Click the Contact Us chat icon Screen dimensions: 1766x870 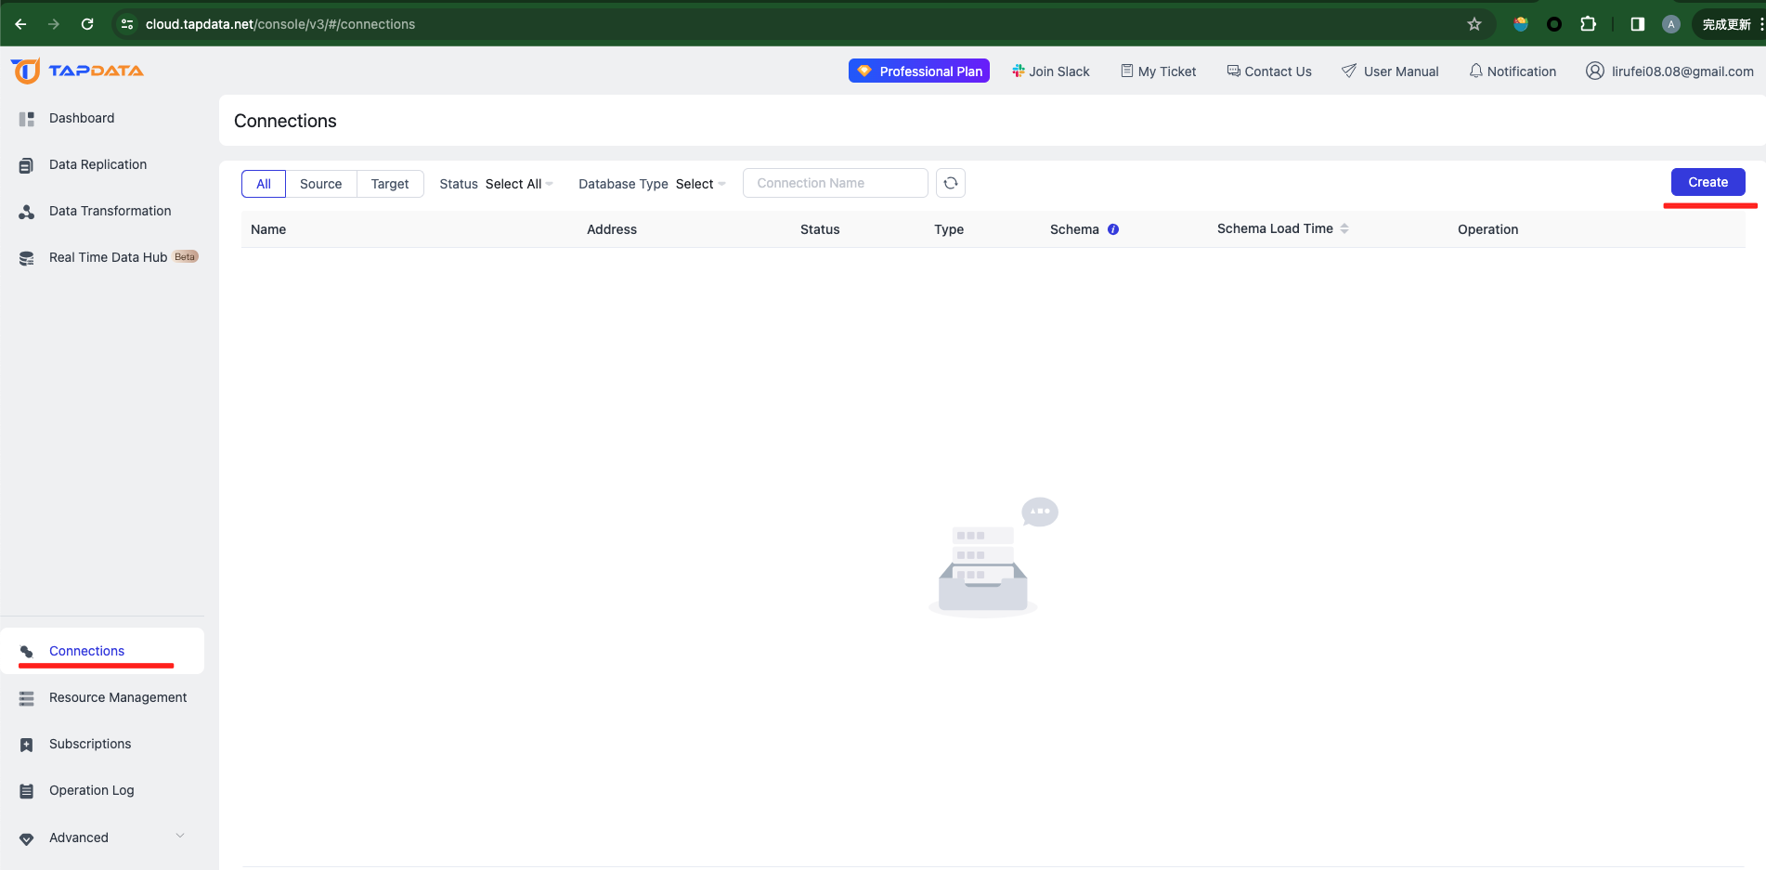point(1234,71)
